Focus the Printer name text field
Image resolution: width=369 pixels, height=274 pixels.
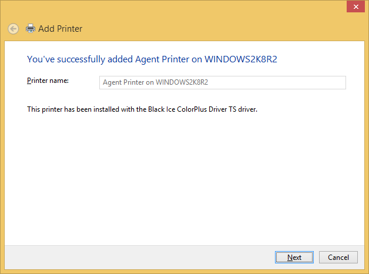[x=223, y=82]
